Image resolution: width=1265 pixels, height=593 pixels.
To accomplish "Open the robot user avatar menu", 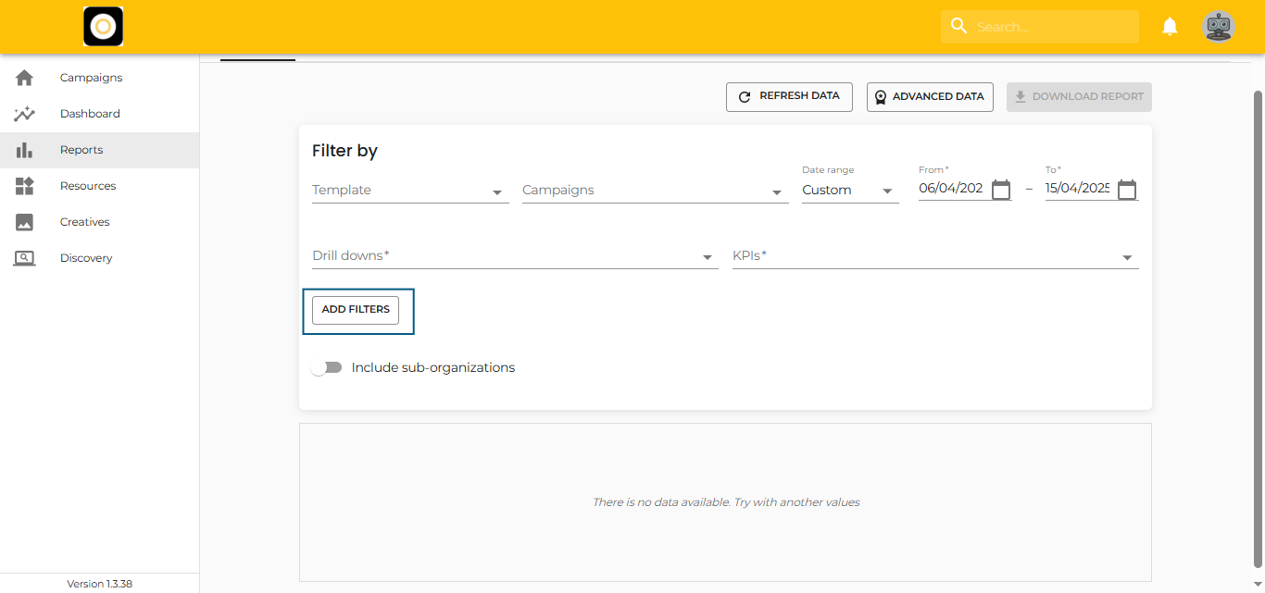I will pyautogui.click(x=1218, y=27).
